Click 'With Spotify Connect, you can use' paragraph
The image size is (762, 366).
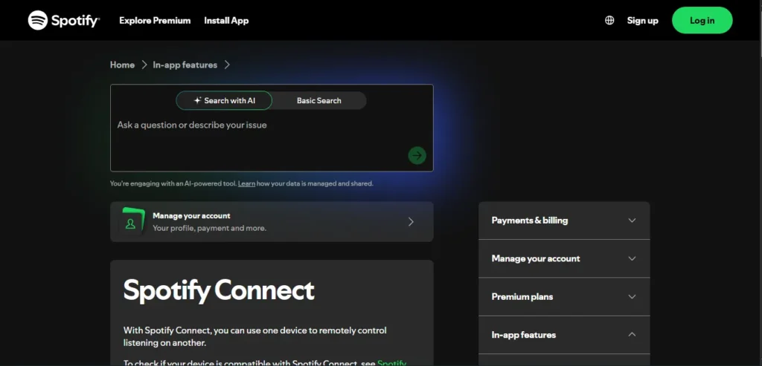coord(255,336)
